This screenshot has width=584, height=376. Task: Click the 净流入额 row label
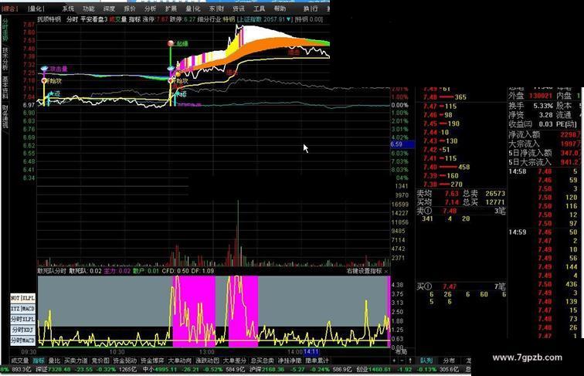pos(524,134)
